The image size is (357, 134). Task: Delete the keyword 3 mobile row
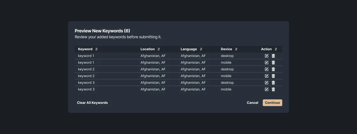(273, 89)
